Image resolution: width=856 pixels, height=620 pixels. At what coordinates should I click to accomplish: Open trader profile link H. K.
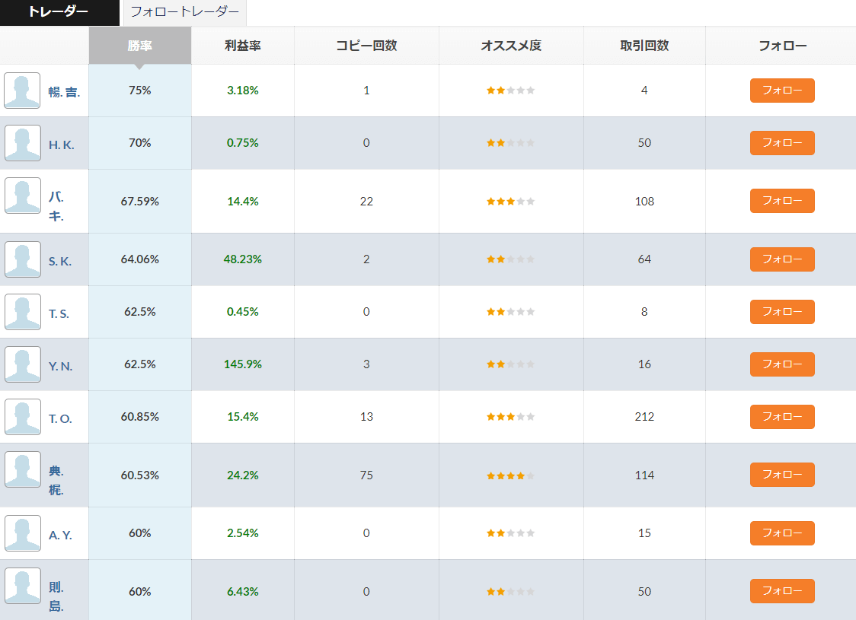pos(61,145)
